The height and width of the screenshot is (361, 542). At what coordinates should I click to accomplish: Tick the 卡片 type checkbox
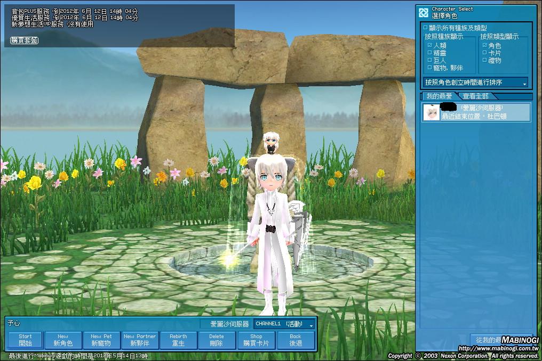[x=485, y=53]
